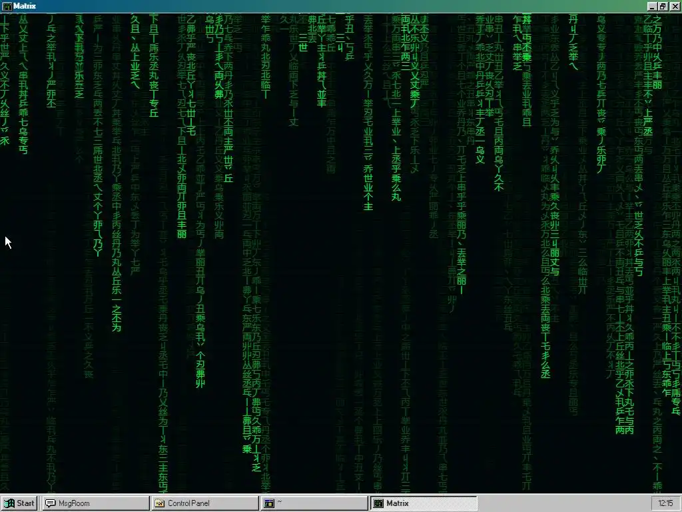Click the 12:15 system tray clock
This screenshot has width=682, height=512.
click(x=665, y=503)
